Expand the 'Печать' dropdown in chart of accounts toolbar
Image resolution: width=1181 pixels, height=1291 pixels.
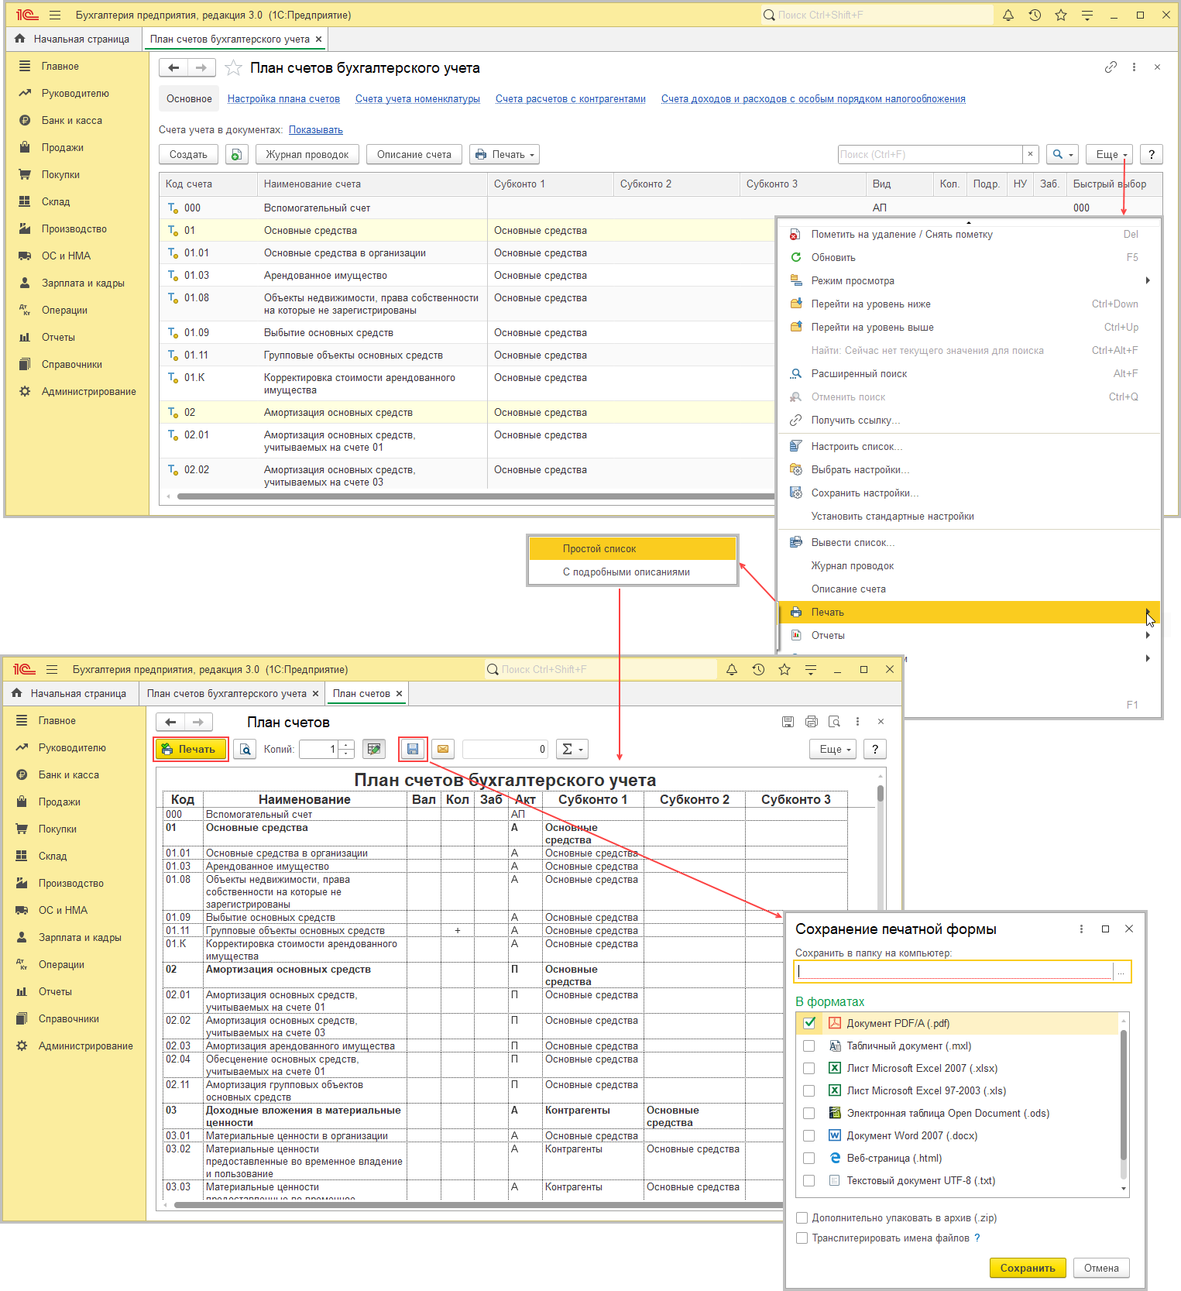click(504, 154)
